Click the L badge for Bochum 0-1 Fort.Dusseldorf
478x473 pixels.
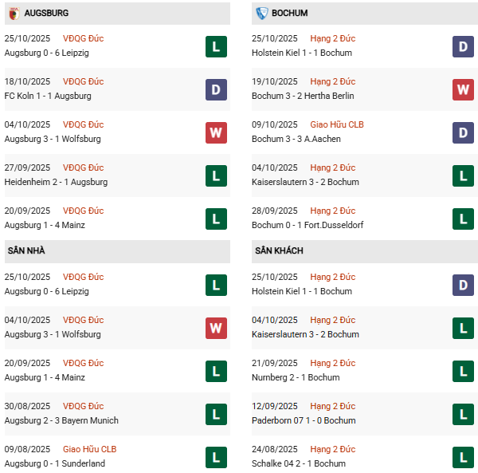464,219
